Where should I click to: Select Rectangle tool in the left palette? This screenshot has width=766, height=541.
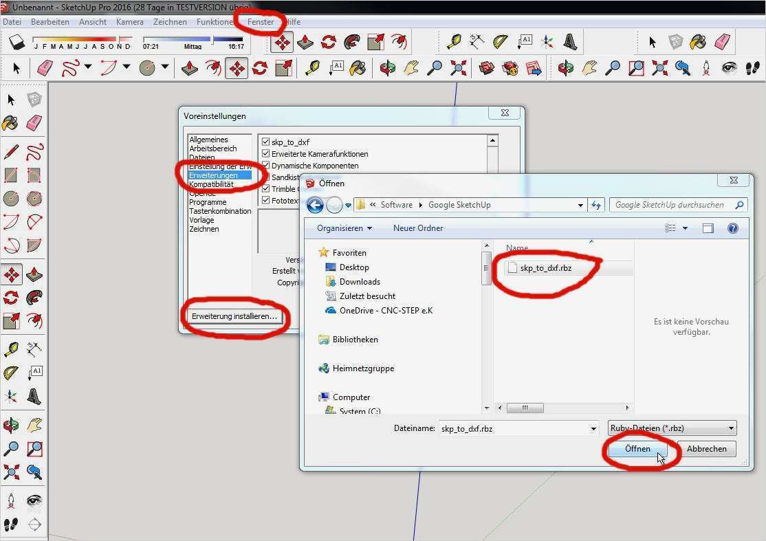tap(11, 175)
